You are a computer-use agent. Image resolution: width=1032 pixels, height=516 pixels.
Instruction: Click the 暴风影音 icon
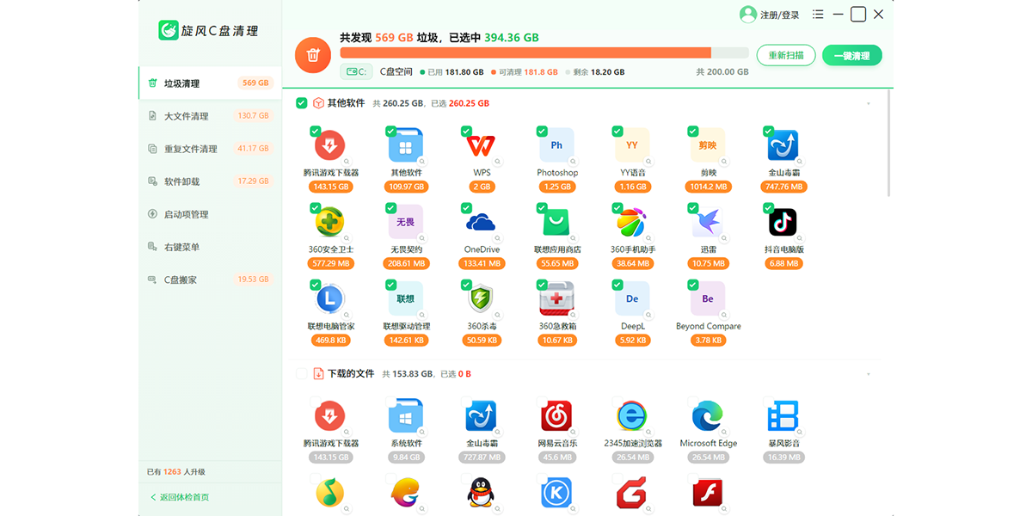[x=783, y=416]
